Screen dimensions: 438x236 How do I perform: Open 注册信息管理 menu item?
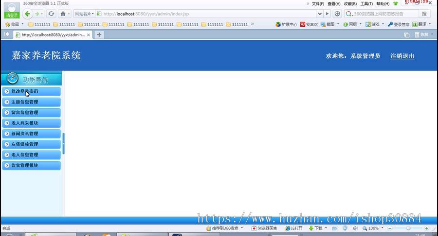click(31, 102)
